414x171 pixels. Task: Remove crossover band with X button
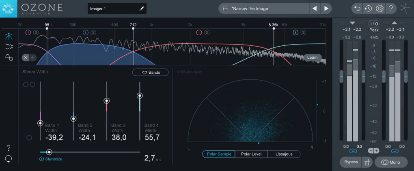pos(26,58)
